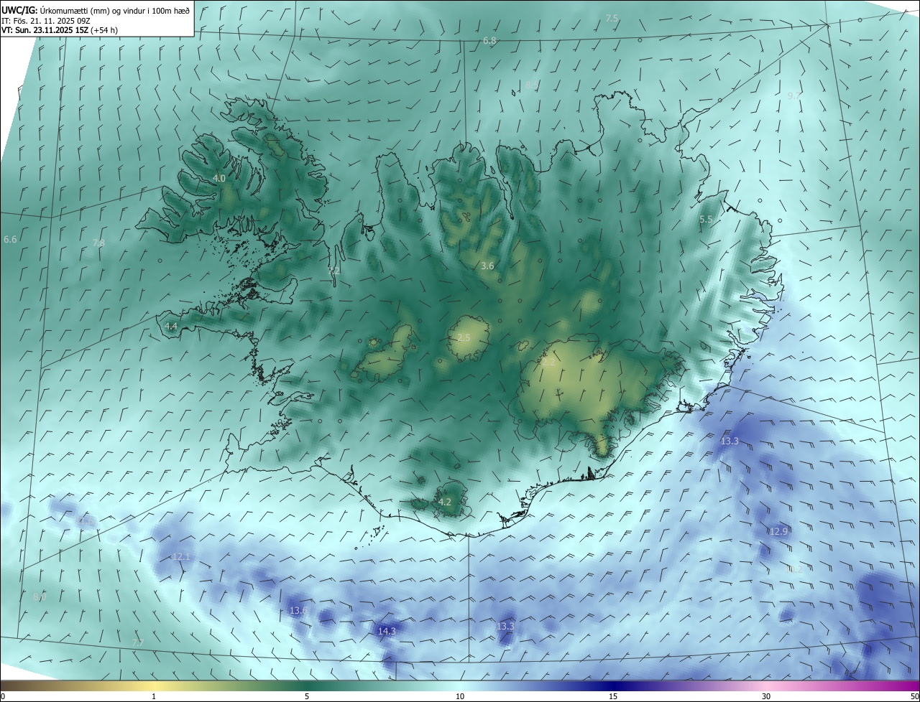Click the 14.3 value label
The width and height of the screenshot is (920, 702).
coord(387,632)
